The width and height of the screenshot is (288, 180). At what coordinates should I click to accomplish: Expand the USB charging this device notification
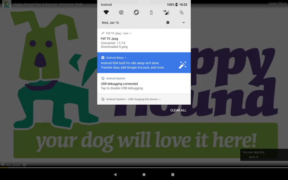tap(160, 99)
